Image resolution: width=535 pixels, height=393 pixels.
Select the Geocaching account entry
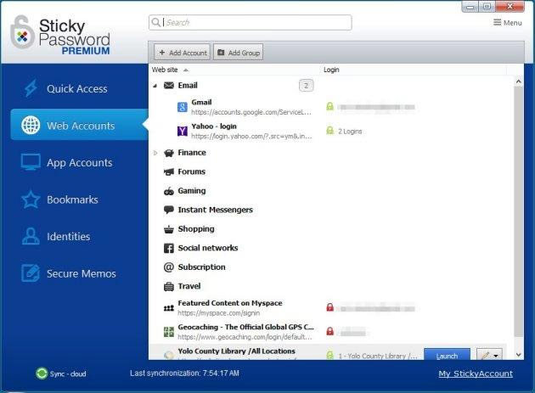click(238, 332)
